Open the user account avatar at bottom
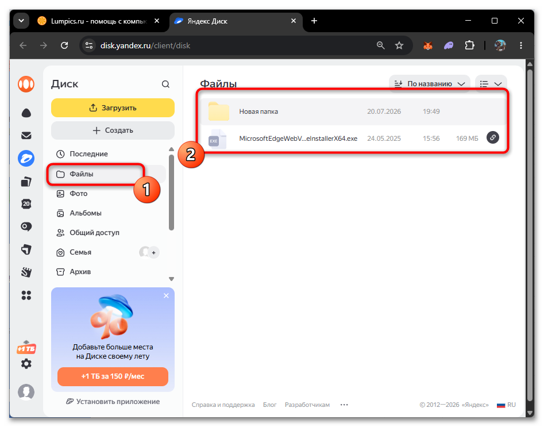The image size is (544, 427). tap(26, 392)
